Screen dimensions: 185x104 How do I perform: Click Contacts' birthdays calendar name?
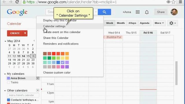25,100
